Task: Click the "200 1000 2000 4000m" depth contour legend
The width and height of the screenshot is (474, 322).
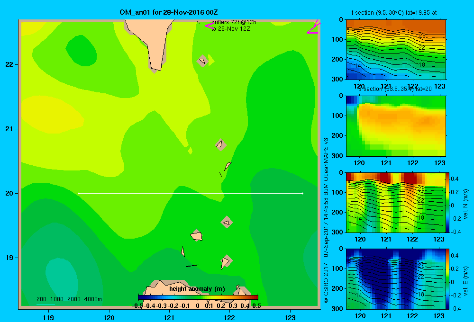Action: (69, 299)
